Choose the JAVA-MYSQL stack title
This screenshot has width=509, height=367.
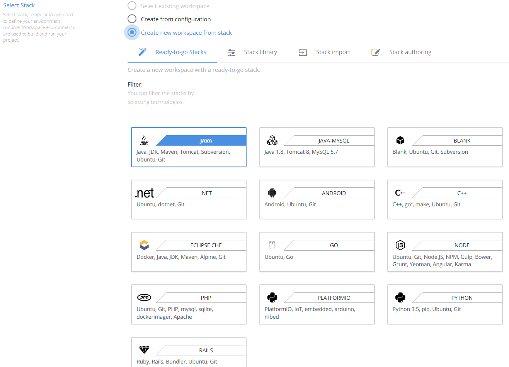(334, 141)
